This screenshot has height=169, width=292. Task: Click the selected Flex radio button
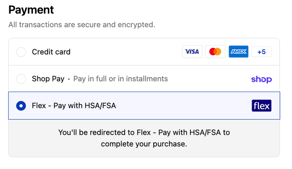[21, 106]
